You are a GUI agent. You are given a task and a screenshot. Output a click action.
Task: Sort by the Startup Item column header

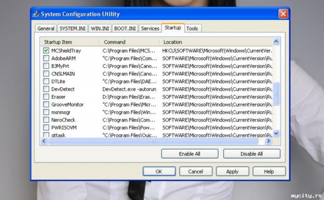[x=70, y=42]
